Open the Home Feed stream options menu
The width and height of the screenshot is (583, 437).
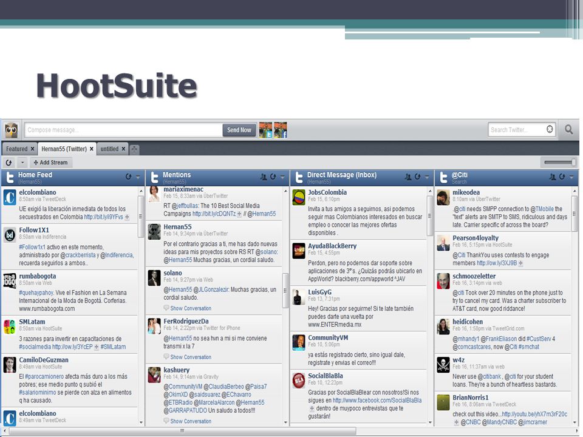click(x=138, y=177)
